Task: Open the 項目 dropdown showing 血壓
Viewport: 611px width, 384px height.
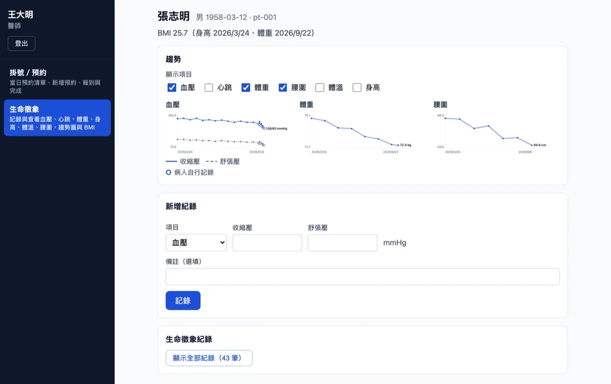Action: tap(196, 243)
